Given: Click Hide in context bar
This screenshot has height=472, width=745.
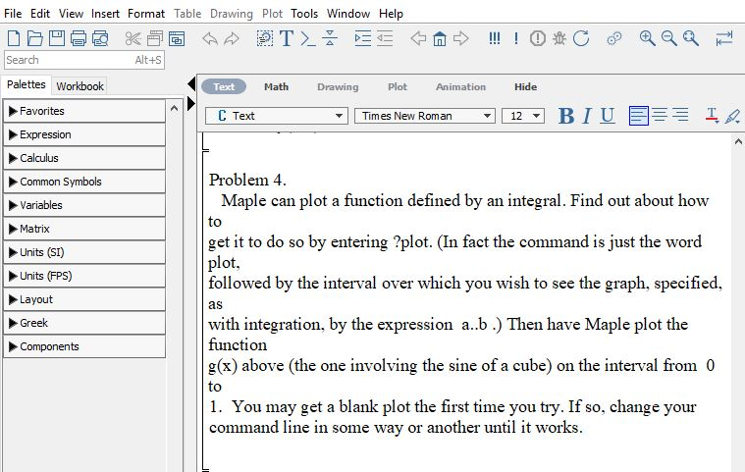Looking at the screenshot, I should [525, 87].
